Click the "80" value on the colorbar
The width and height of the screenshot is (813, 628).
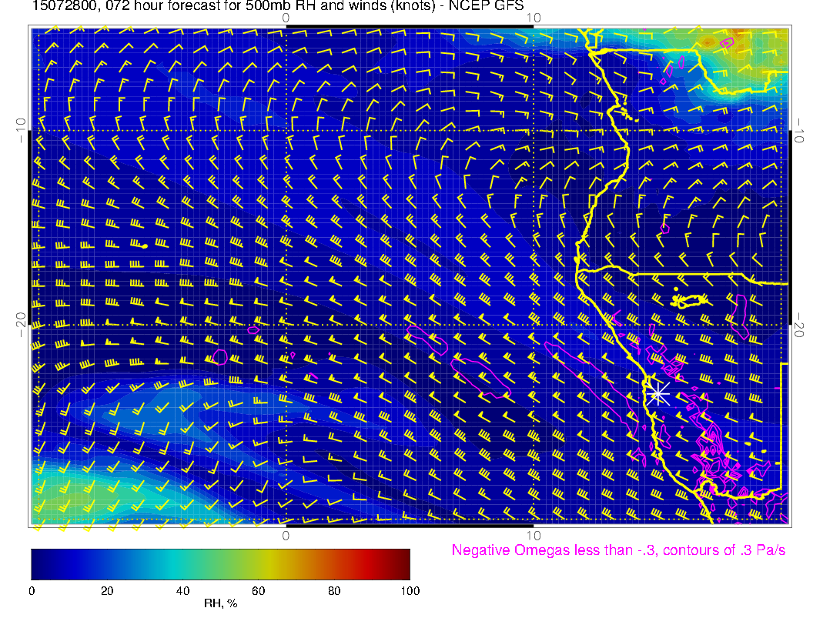click(334, 591)
